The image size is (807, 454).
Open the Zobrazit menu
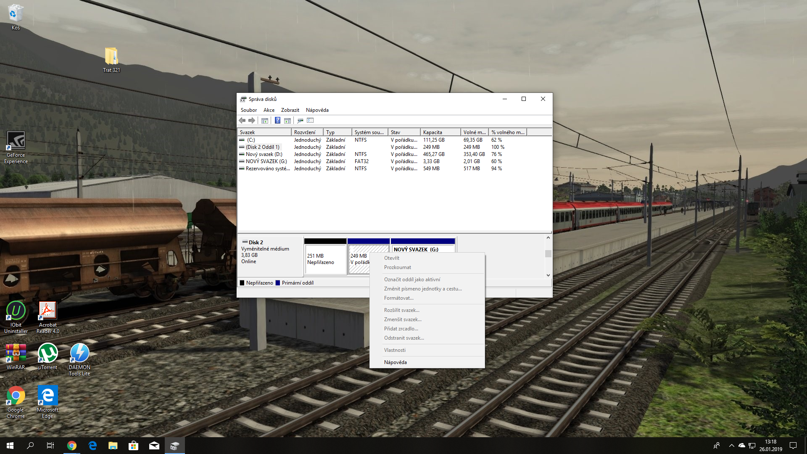290,110
